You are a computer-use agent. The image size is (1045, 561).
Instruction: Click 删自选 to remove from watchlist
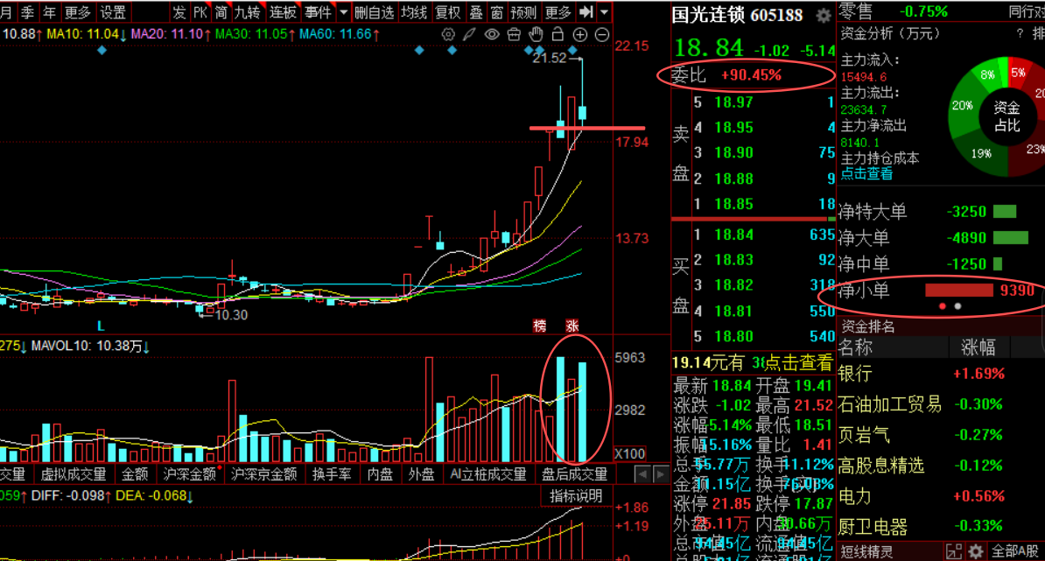coord(374,12)
